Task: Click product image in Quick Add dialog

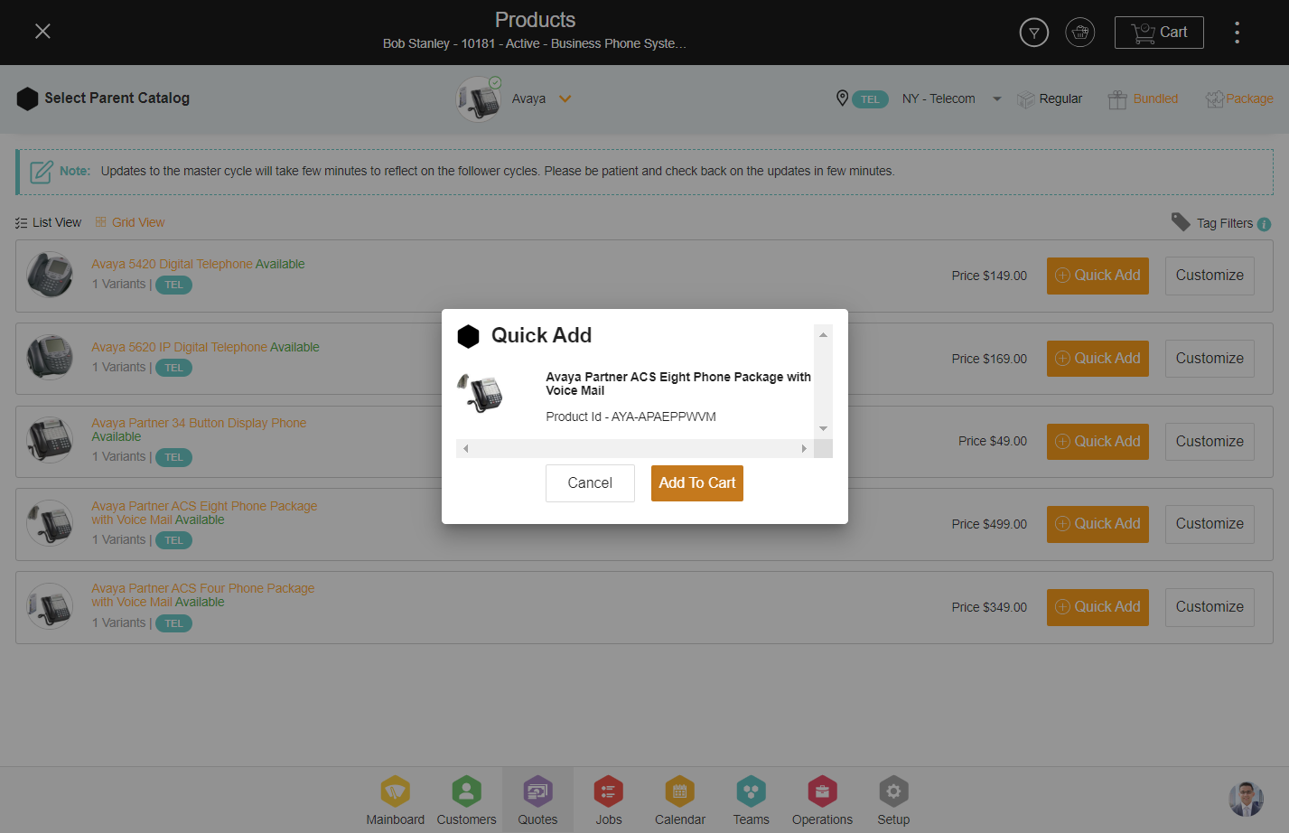Action: click(481, 394)
